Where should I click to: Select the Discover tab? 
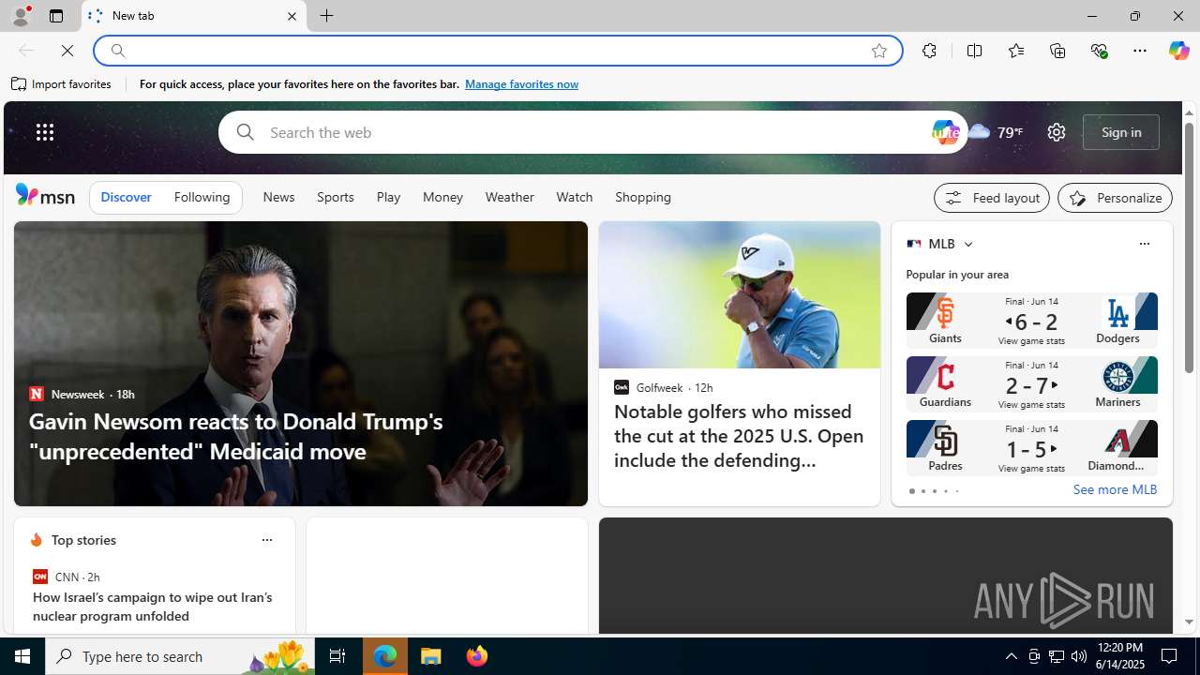pyautogui.click(x=126, y=198)
